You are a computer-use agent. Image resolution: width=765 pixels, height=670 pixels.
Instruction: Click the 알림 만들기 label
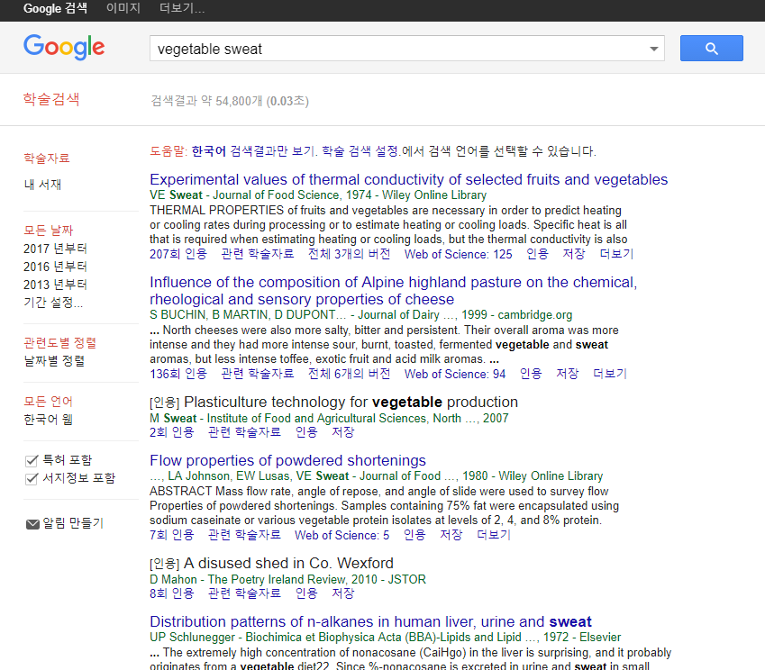tap(73, 523)
